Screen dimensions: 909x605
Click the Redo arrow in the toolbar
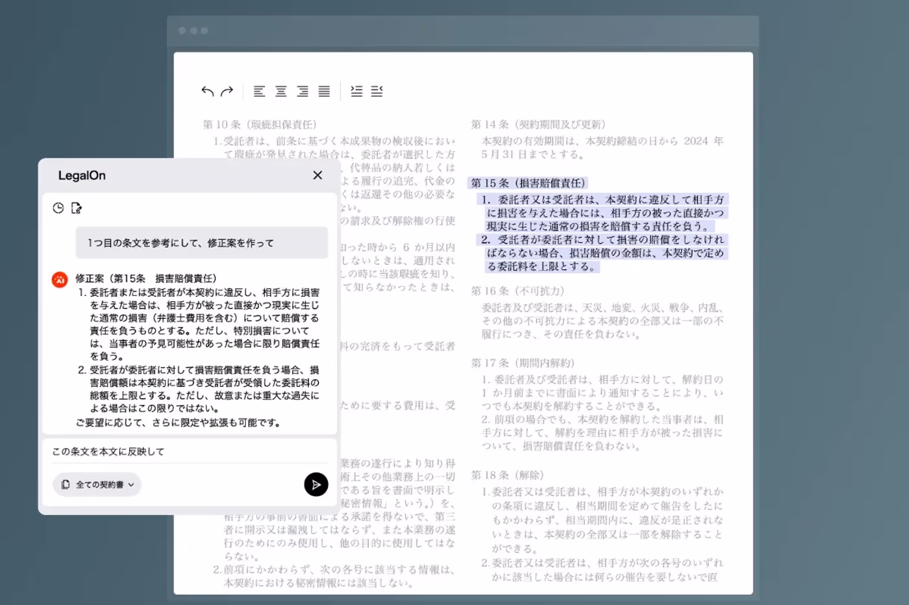point(225,91)
